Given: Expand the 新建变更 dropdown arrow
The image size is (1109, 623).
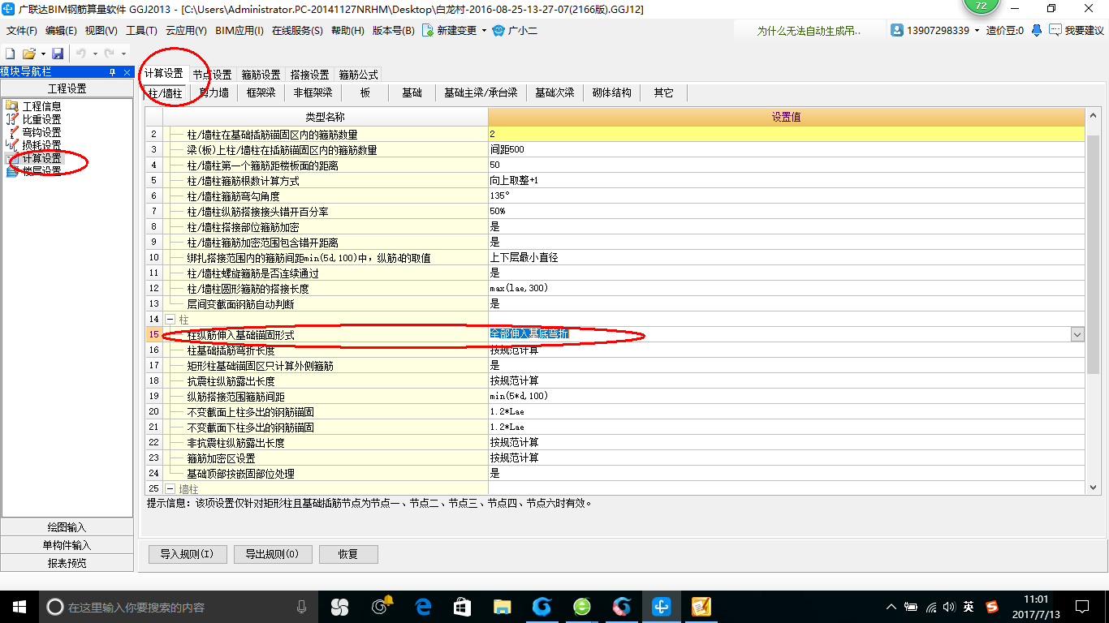Looking at the screenshot, I should click(484, 30).
